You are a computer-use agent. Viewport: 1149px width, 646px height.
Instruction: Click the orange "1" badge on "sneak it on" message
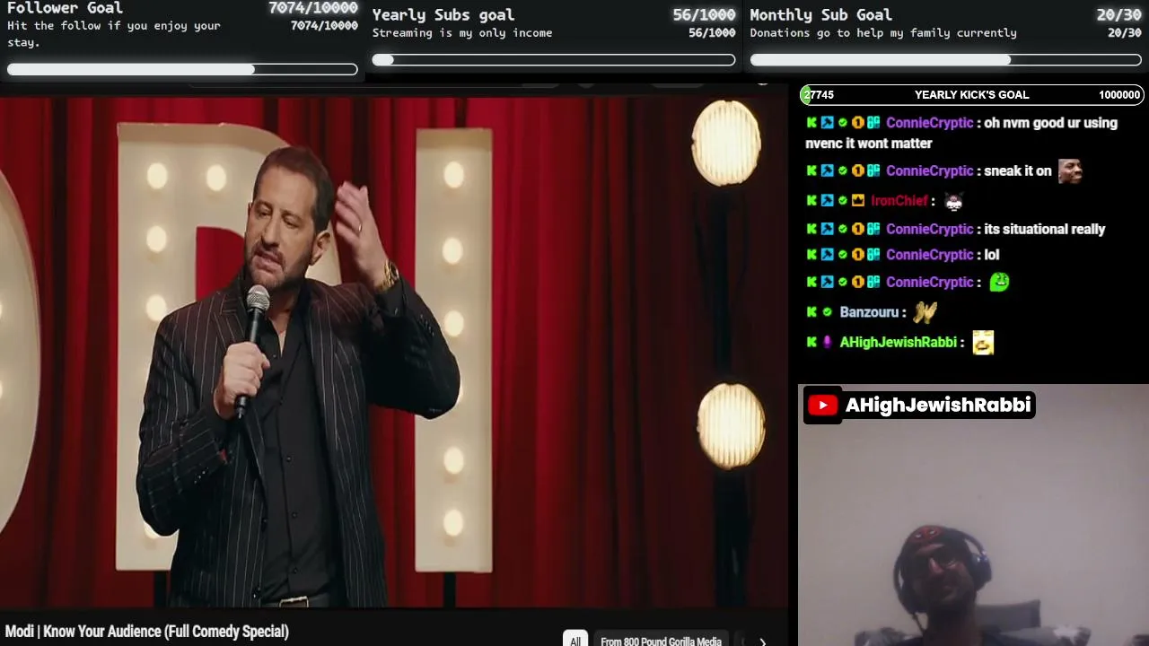[x=857, y=170]
